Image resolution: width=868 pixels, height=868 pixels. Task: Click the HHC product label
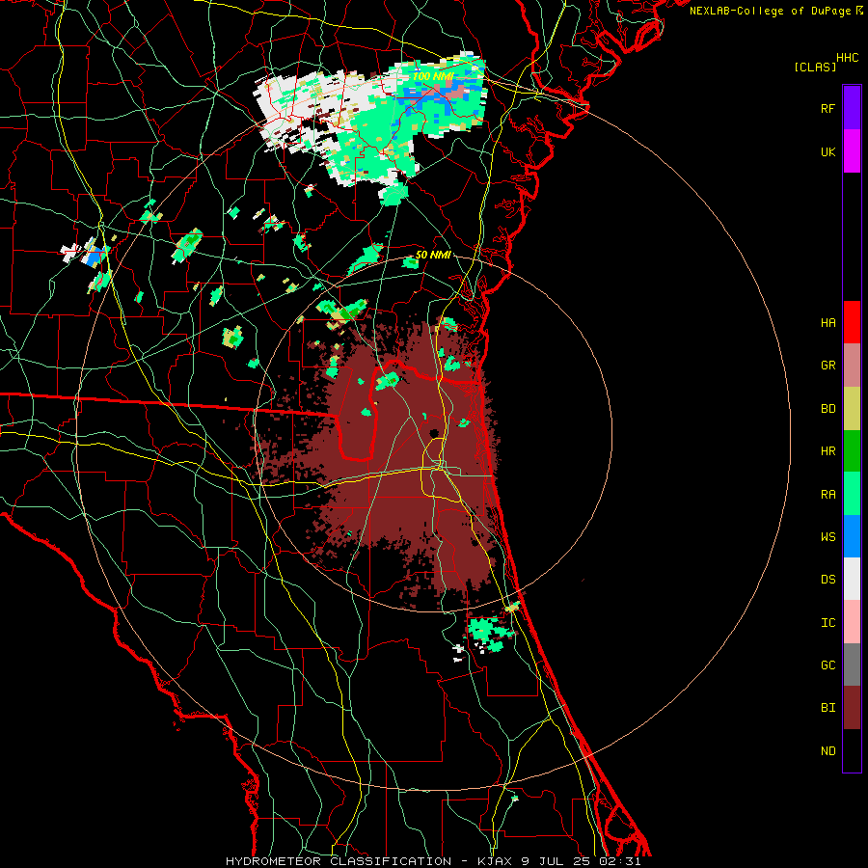tap(848, 58)
